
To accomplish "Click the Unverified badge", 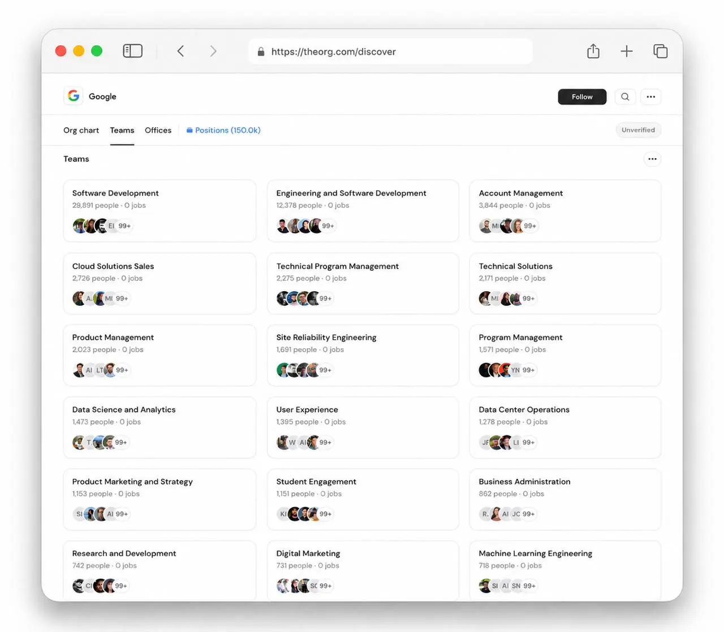I will pos(638,130).
